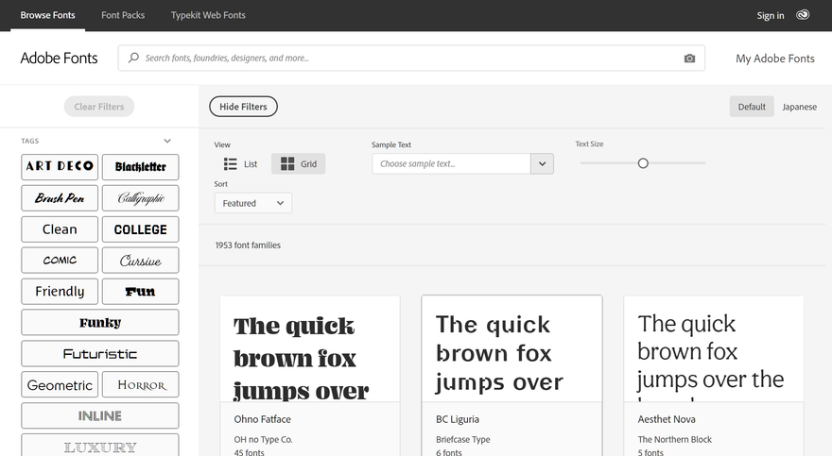Click the Adobe Fonts logo

coord(59,58)
